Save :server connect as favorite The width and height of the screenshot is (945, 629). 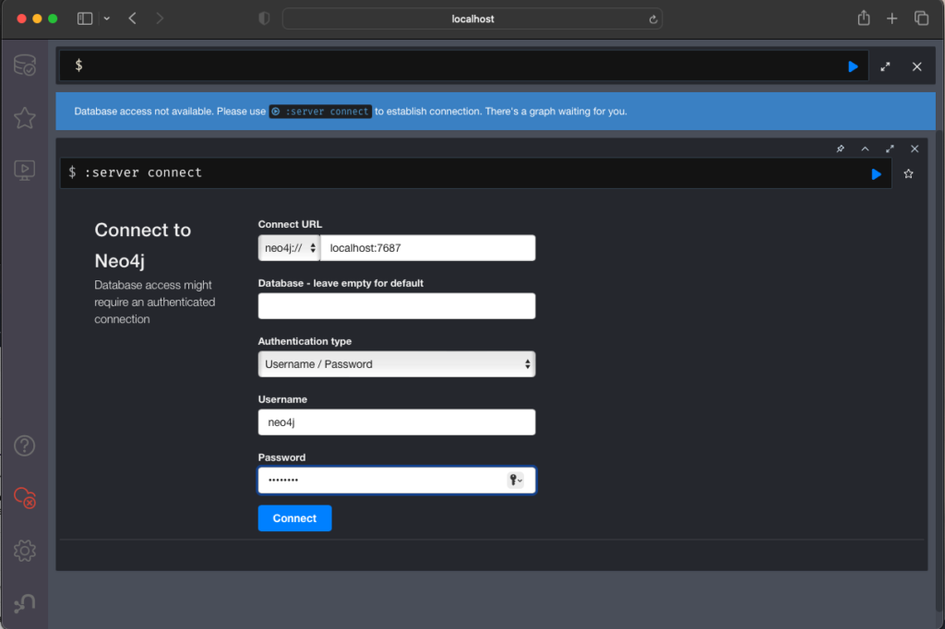point(908,174)
